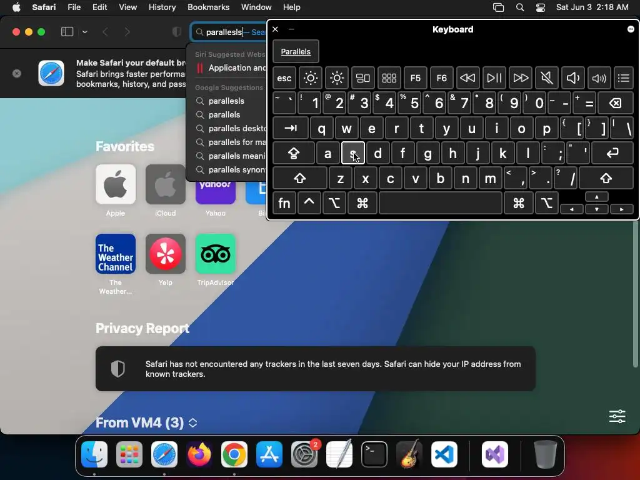The image size is (640, 480).
Task: Tap the fast-forward media key
Action: (521, 78)
